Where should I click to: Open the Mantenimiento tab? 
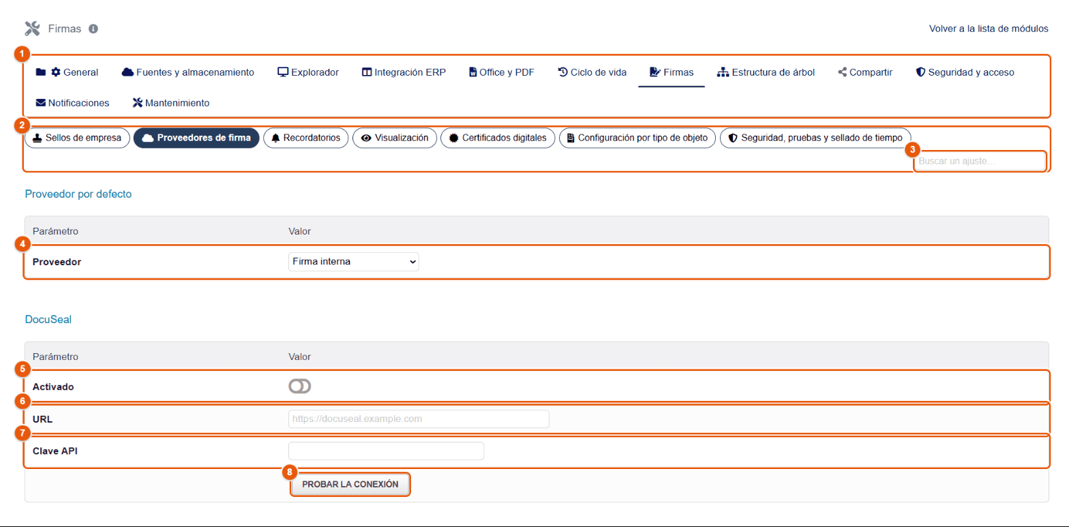coord(171,104)
